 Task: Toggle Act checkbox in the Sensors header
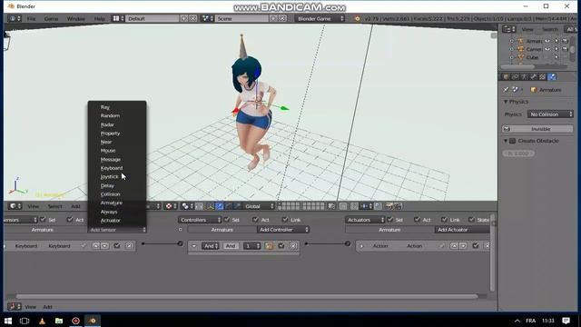point(70,220)
